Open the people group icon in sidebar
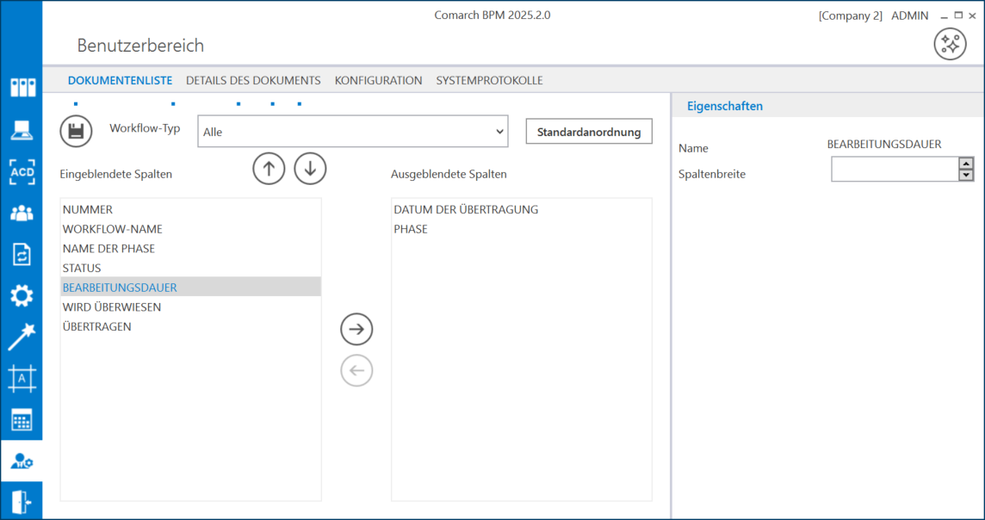 (22, 213)
